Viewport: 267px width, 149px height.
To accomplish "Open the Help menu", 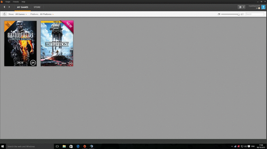I will pos(23,2).
